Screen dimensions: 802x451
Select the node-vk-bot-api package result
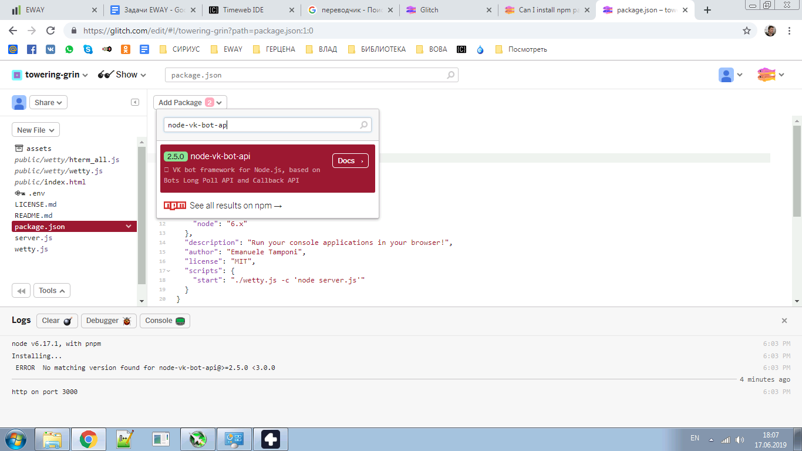(x=268, y=169)
